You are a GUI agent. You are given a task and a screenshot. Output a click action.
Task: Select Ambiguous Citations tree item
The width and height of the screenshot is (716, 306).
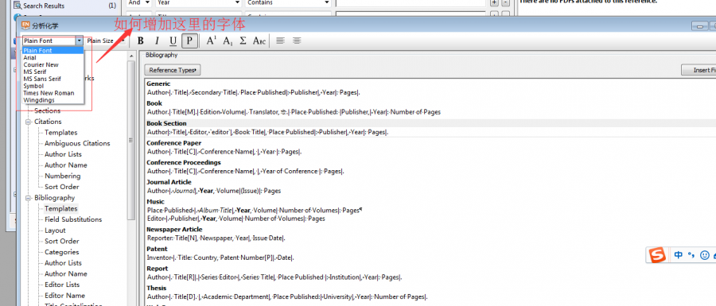(x=77, y=143)
